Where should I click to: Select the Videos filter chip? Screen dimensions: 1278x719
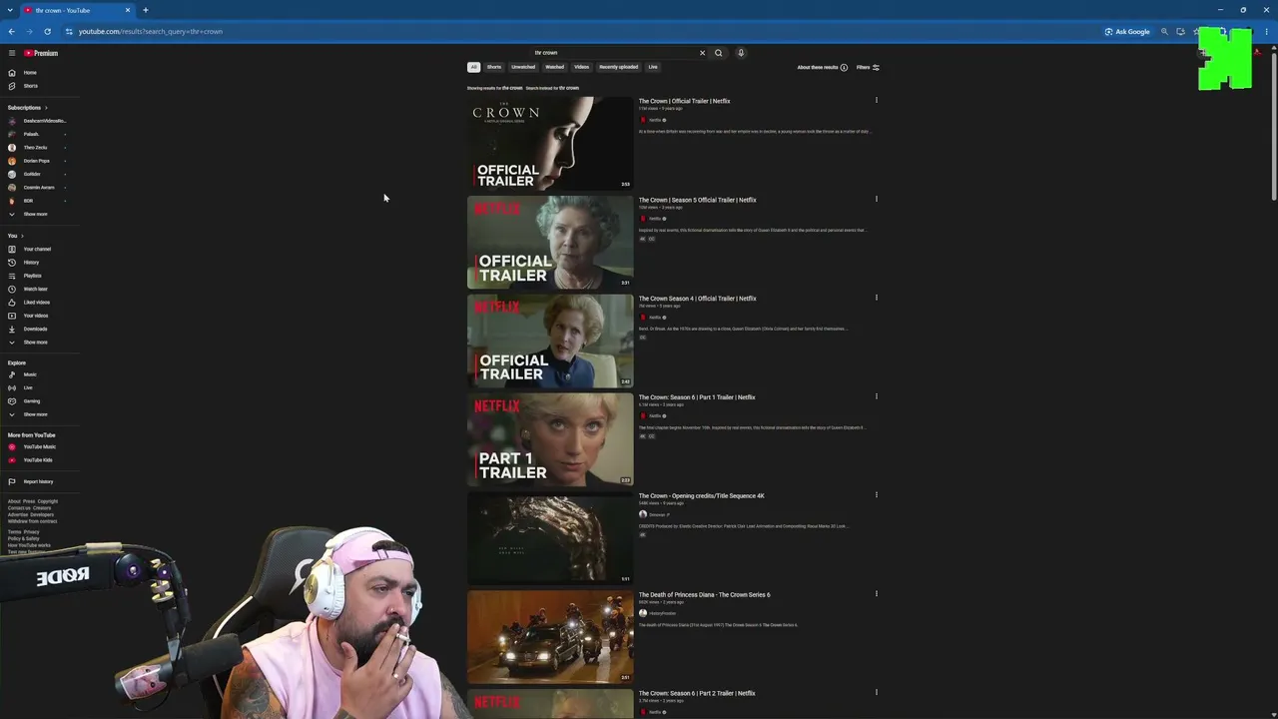click(x=581, y=67)
